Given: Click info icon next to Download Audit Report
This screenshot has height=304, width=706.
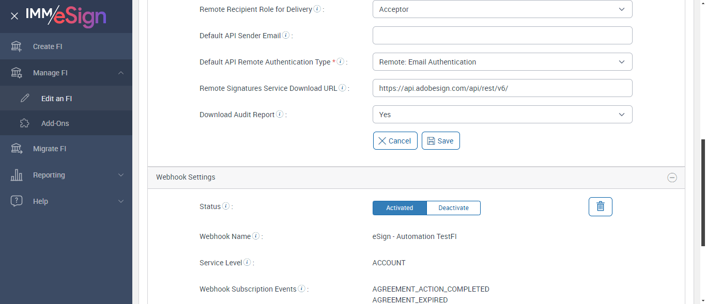Looking at the screenshot, I should pyautogui.click(x=280, y=115).
